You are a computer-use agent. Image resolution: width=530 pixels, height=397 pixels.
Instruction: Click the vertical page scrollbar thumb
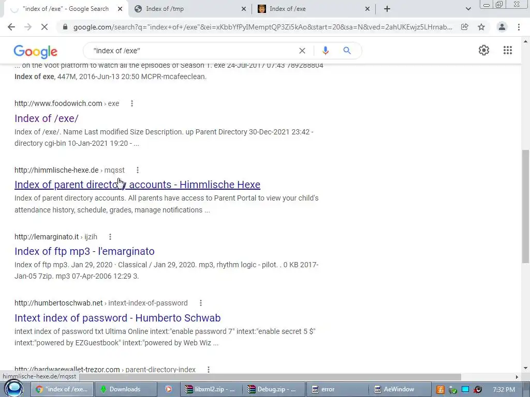525,206
